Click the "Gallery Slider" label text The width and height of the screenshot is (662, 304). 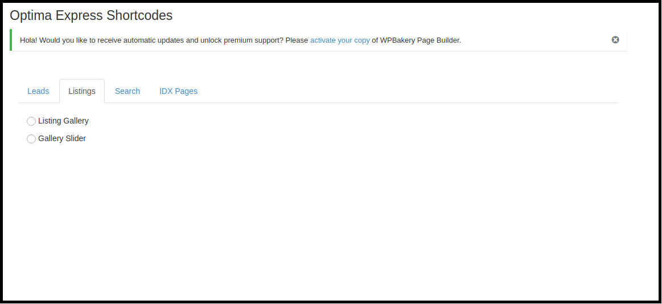click(62, 138)
